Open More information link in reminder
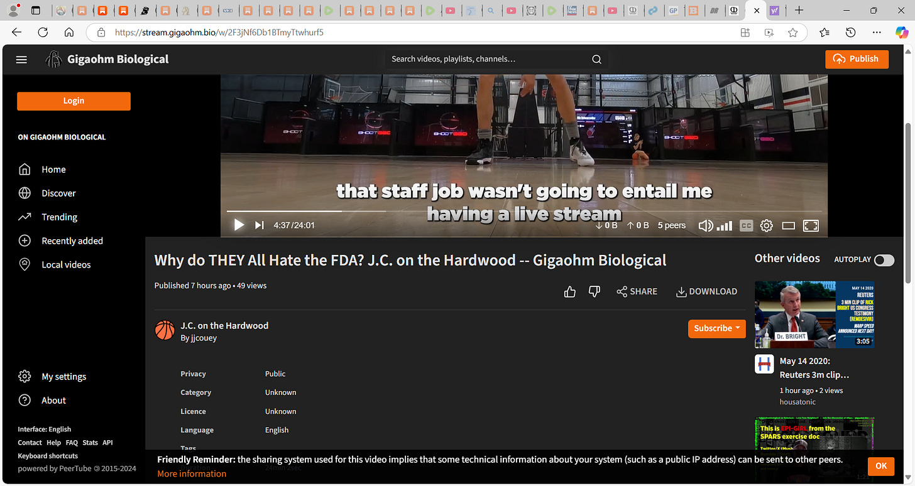This screenshot has width=915, height=486. [x=192, y=473]
